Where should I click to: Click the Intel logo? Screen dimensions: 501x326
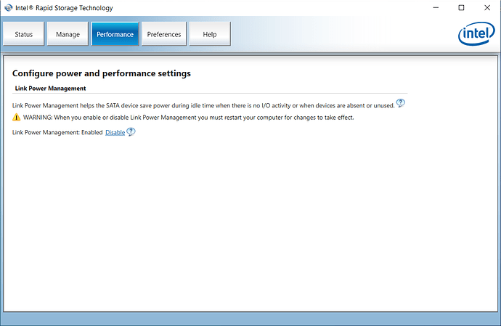[476, 33]
